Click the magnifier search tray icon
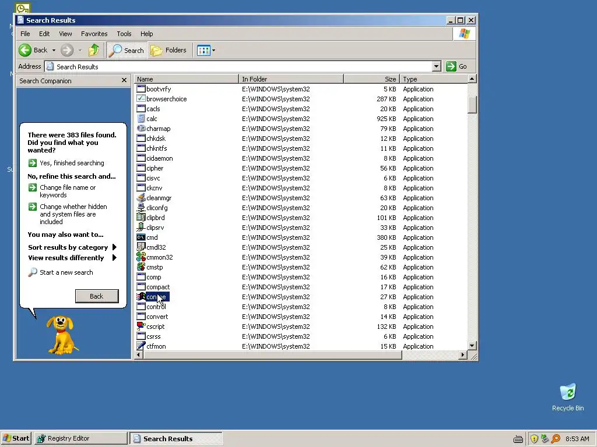The height and width of the screenshot is (447, 597). pyautogui.click(x=556, y=439)
